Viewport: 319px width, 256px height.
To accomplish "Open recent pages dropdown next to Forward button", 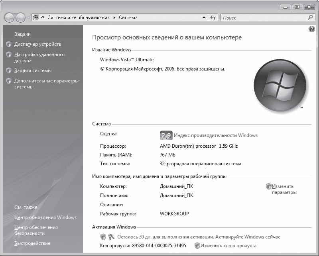I will click(28, 18).
